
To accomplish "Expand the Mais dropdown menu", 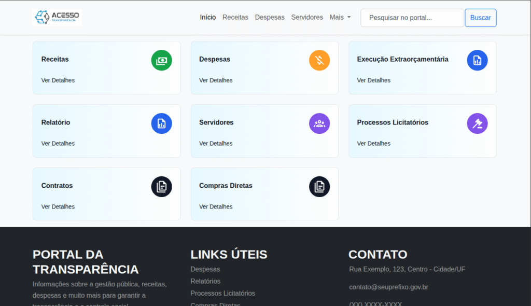I will pyautogui.click(x=340, y=17).
